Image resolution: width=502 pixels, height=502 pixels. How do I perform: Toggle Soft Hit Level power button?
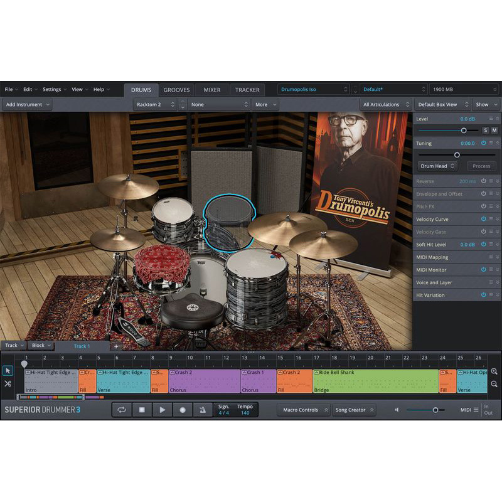[x=483, y=244]
